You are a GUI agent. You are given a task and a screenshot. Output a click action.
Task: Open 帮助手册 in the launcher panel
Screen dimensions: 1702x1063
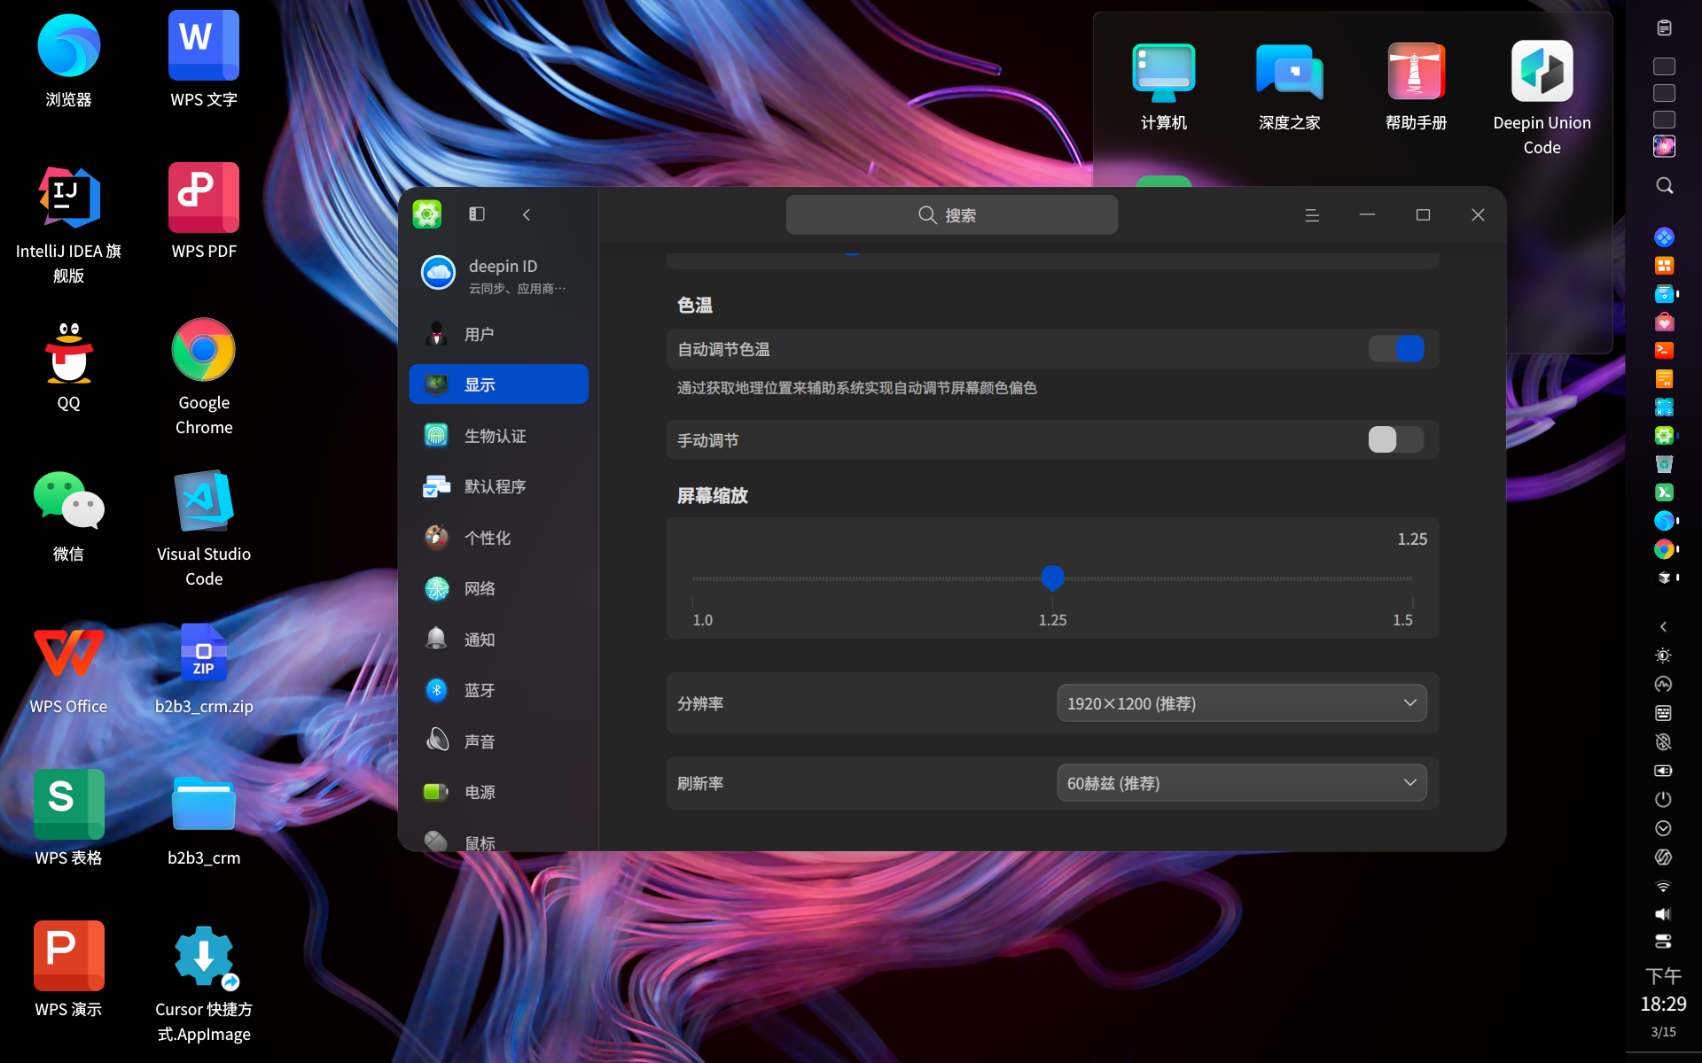click(x=1416, y=87)
